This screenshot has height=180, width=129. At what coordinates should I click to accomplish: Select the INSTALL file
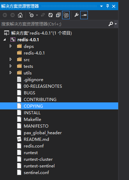pos(32,113)
